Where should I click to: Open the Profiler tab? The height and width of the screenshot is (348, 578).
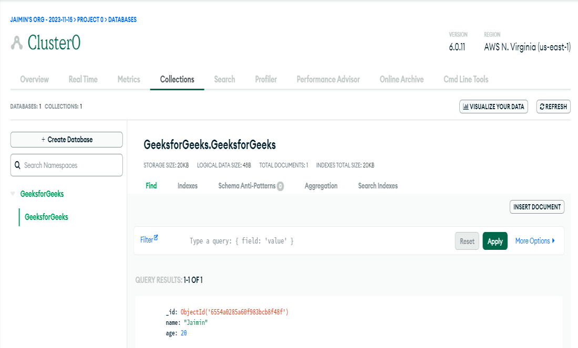click(x=266, y=79)
